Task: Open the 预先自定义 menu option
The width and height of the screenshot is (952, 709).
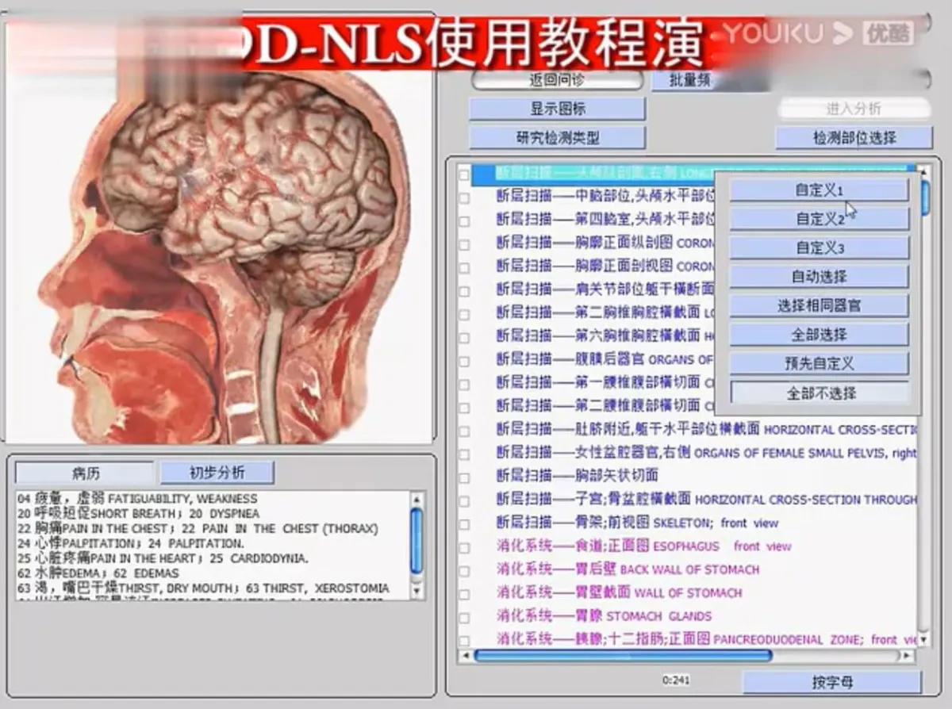Action: pyautogui.click(x=819, y=363)
